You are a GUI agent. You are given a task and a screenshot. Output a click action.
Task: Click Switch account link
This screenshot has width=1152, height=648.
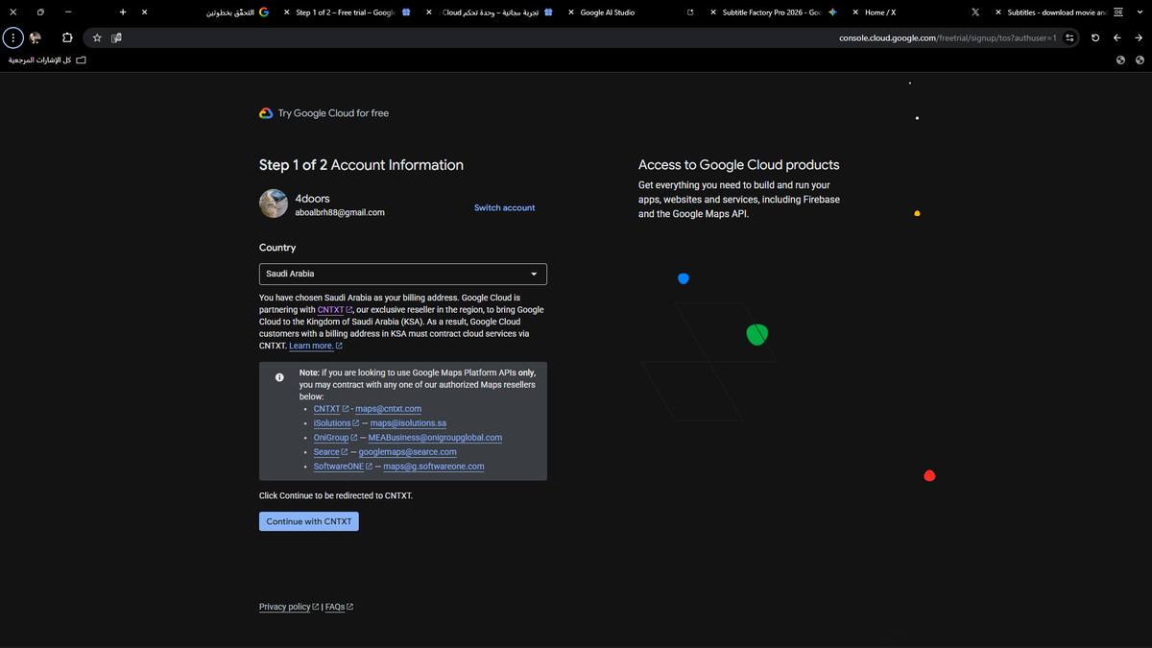point(504,207)
